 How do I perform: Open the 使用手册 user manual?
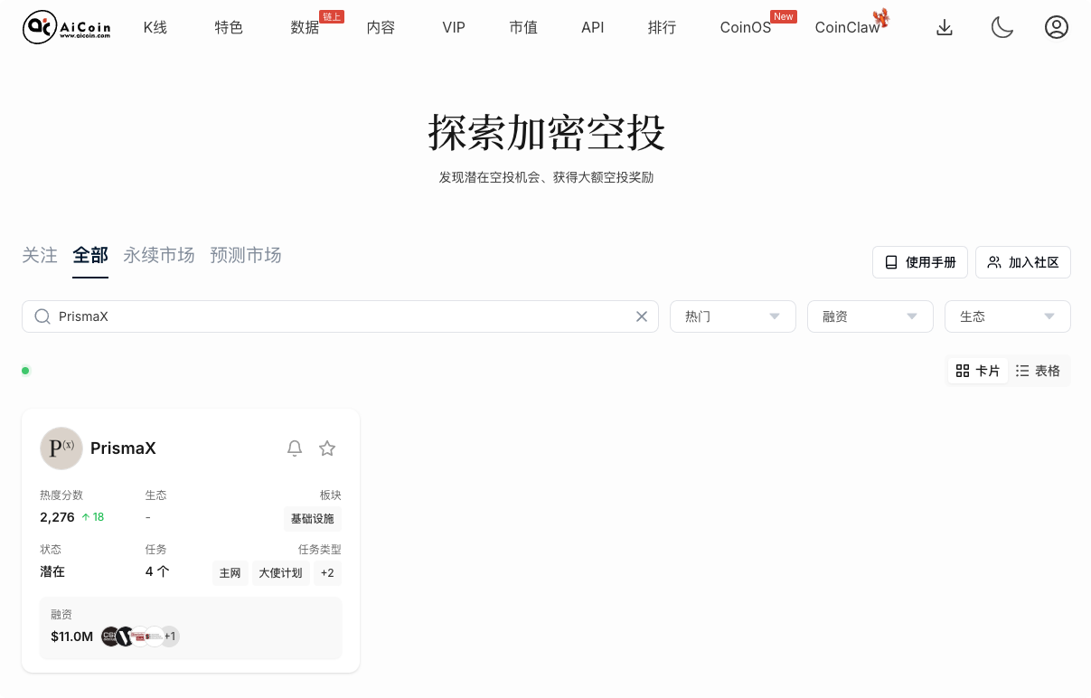click(x=920, y=262)
